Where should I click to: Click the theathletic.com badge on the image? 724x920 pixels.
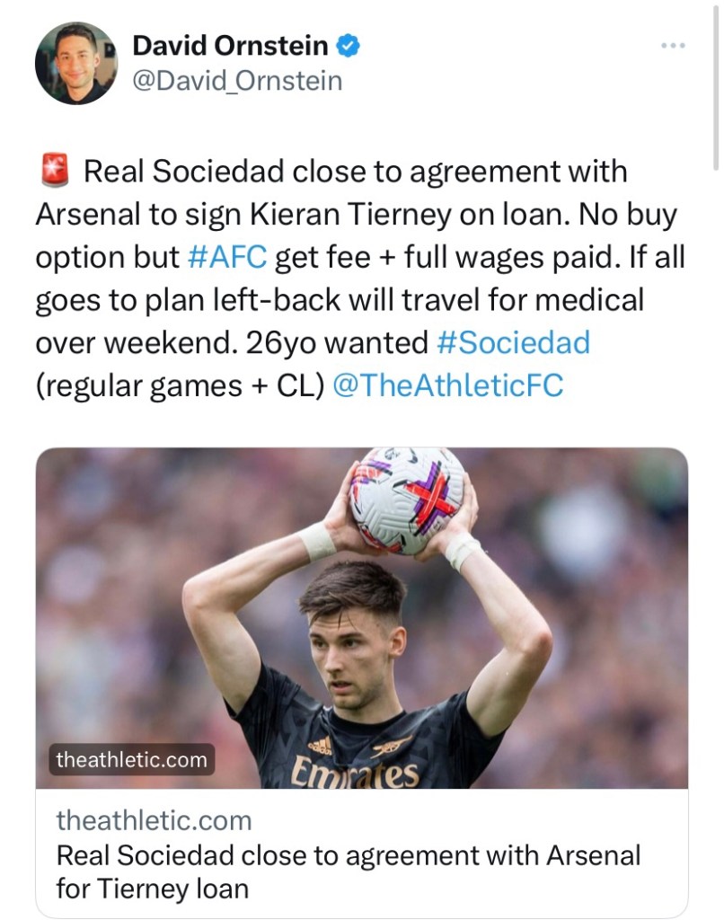(x=131, y=760)
